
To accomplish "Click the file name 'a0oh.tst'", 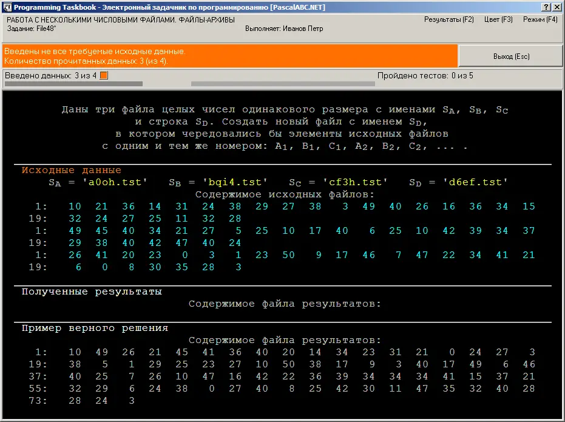I will click(x=115, y=182).
